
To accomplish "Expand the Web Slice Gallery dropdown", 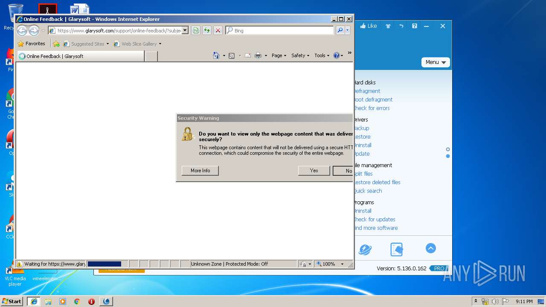I will tap(160, 44).
